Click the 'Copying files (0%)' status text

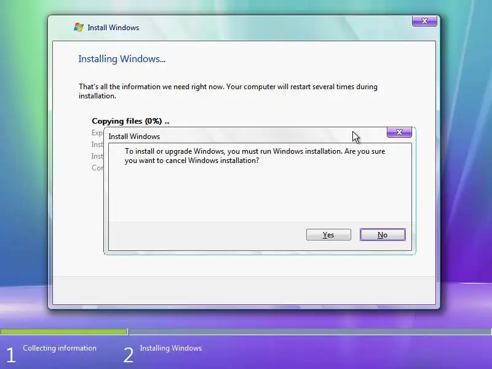pyautogui.click(x=130, y=121)
